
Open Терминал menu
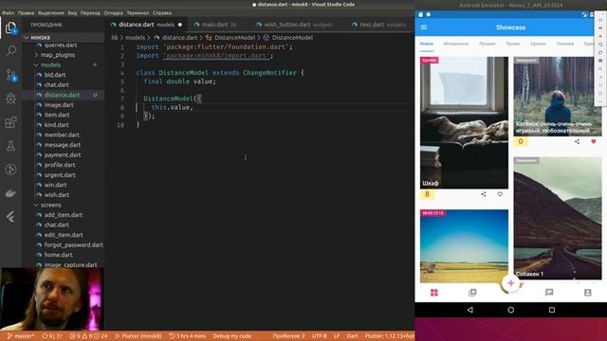[138, 12]
